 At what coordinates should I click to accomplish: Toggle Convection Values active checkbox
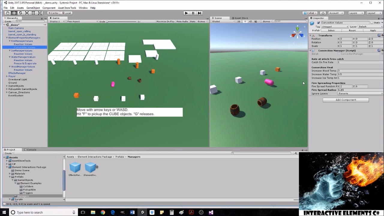(x=318, y=23)
